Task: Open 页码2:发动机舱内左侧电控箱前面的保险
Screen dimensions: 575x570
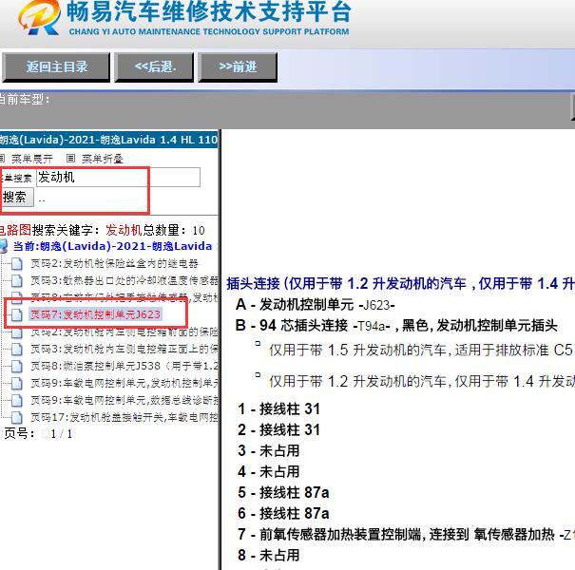Action: click(125, 332)
